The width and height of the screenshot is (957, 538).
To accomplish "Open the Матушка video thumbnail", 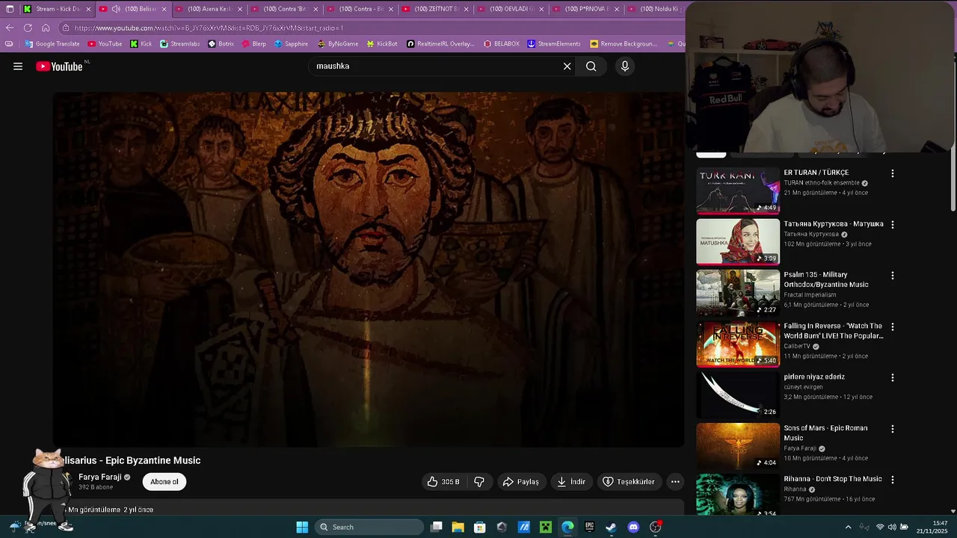I will pyautogui.click(x=738, y=242).
